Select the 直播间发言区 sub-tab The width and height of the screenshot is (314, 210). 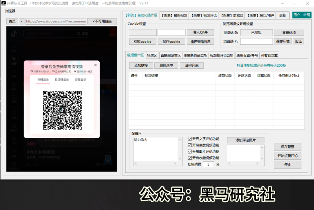coord(171,55)
